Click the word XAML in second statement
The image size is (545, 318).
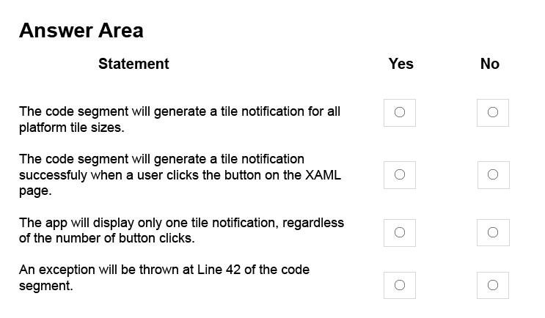coord(323,175)
